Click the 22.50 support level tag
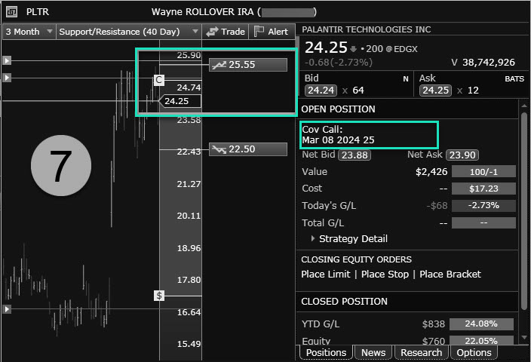Screen dimensions: 531x362 (x=248, y=149)
